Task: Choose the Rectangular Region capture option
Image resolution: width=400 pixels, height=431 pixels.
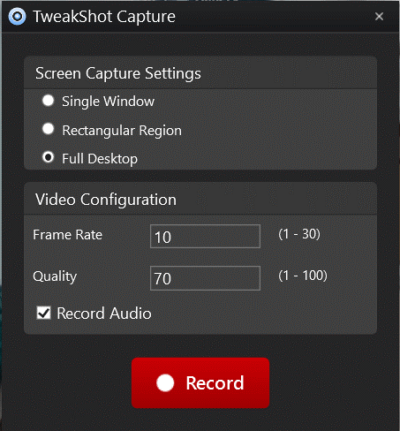Action: [48, 129]
